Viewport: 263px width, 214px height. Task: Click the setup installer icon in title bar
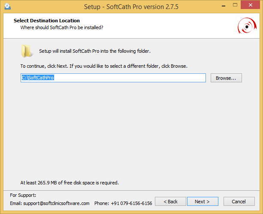(x=8, y=7)
